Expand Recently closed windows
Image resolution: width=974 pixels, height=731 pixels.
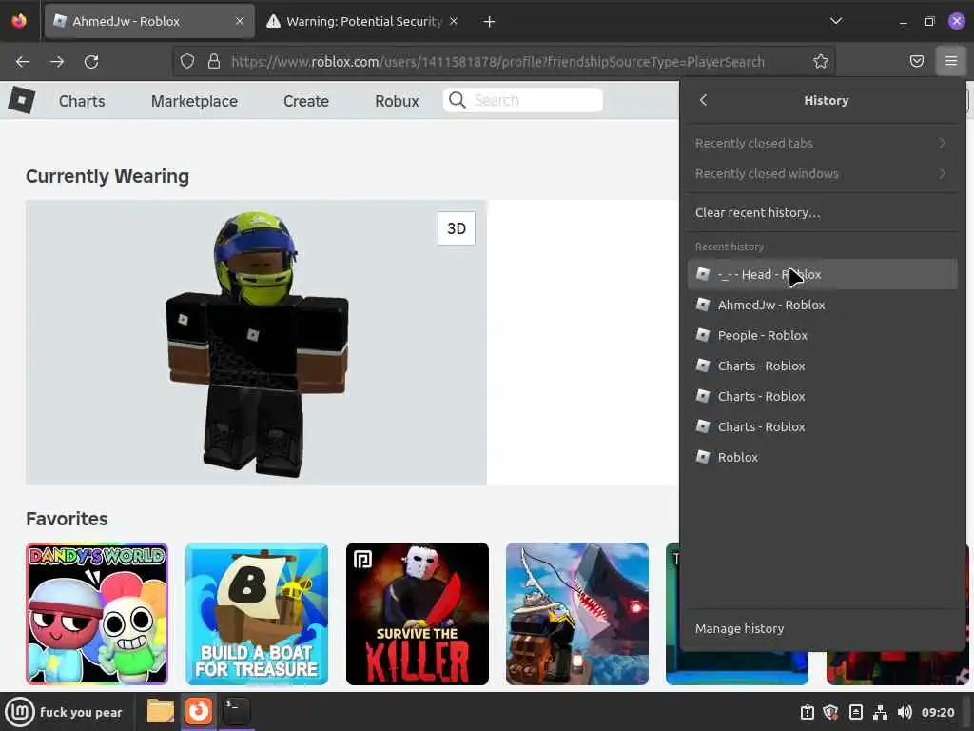(822, 173)
